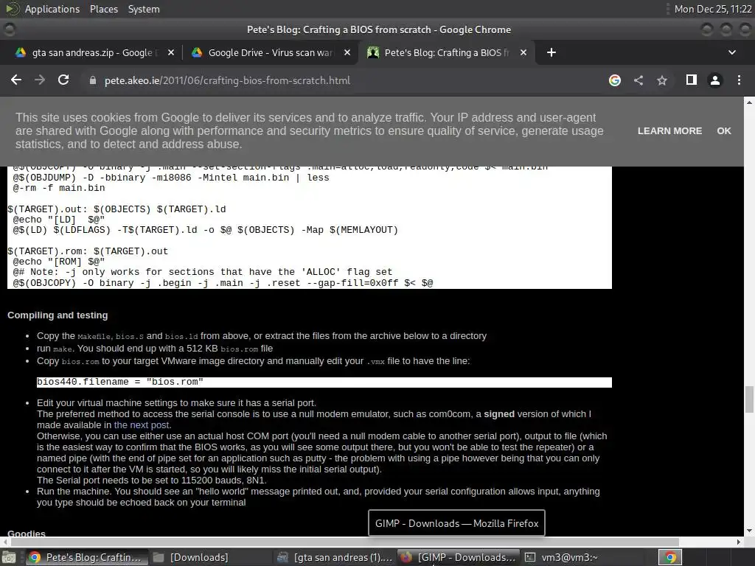This screenshot has height=566, width=755.
Task: Click LEARN MORE on cookie banner
Action: 669,131
